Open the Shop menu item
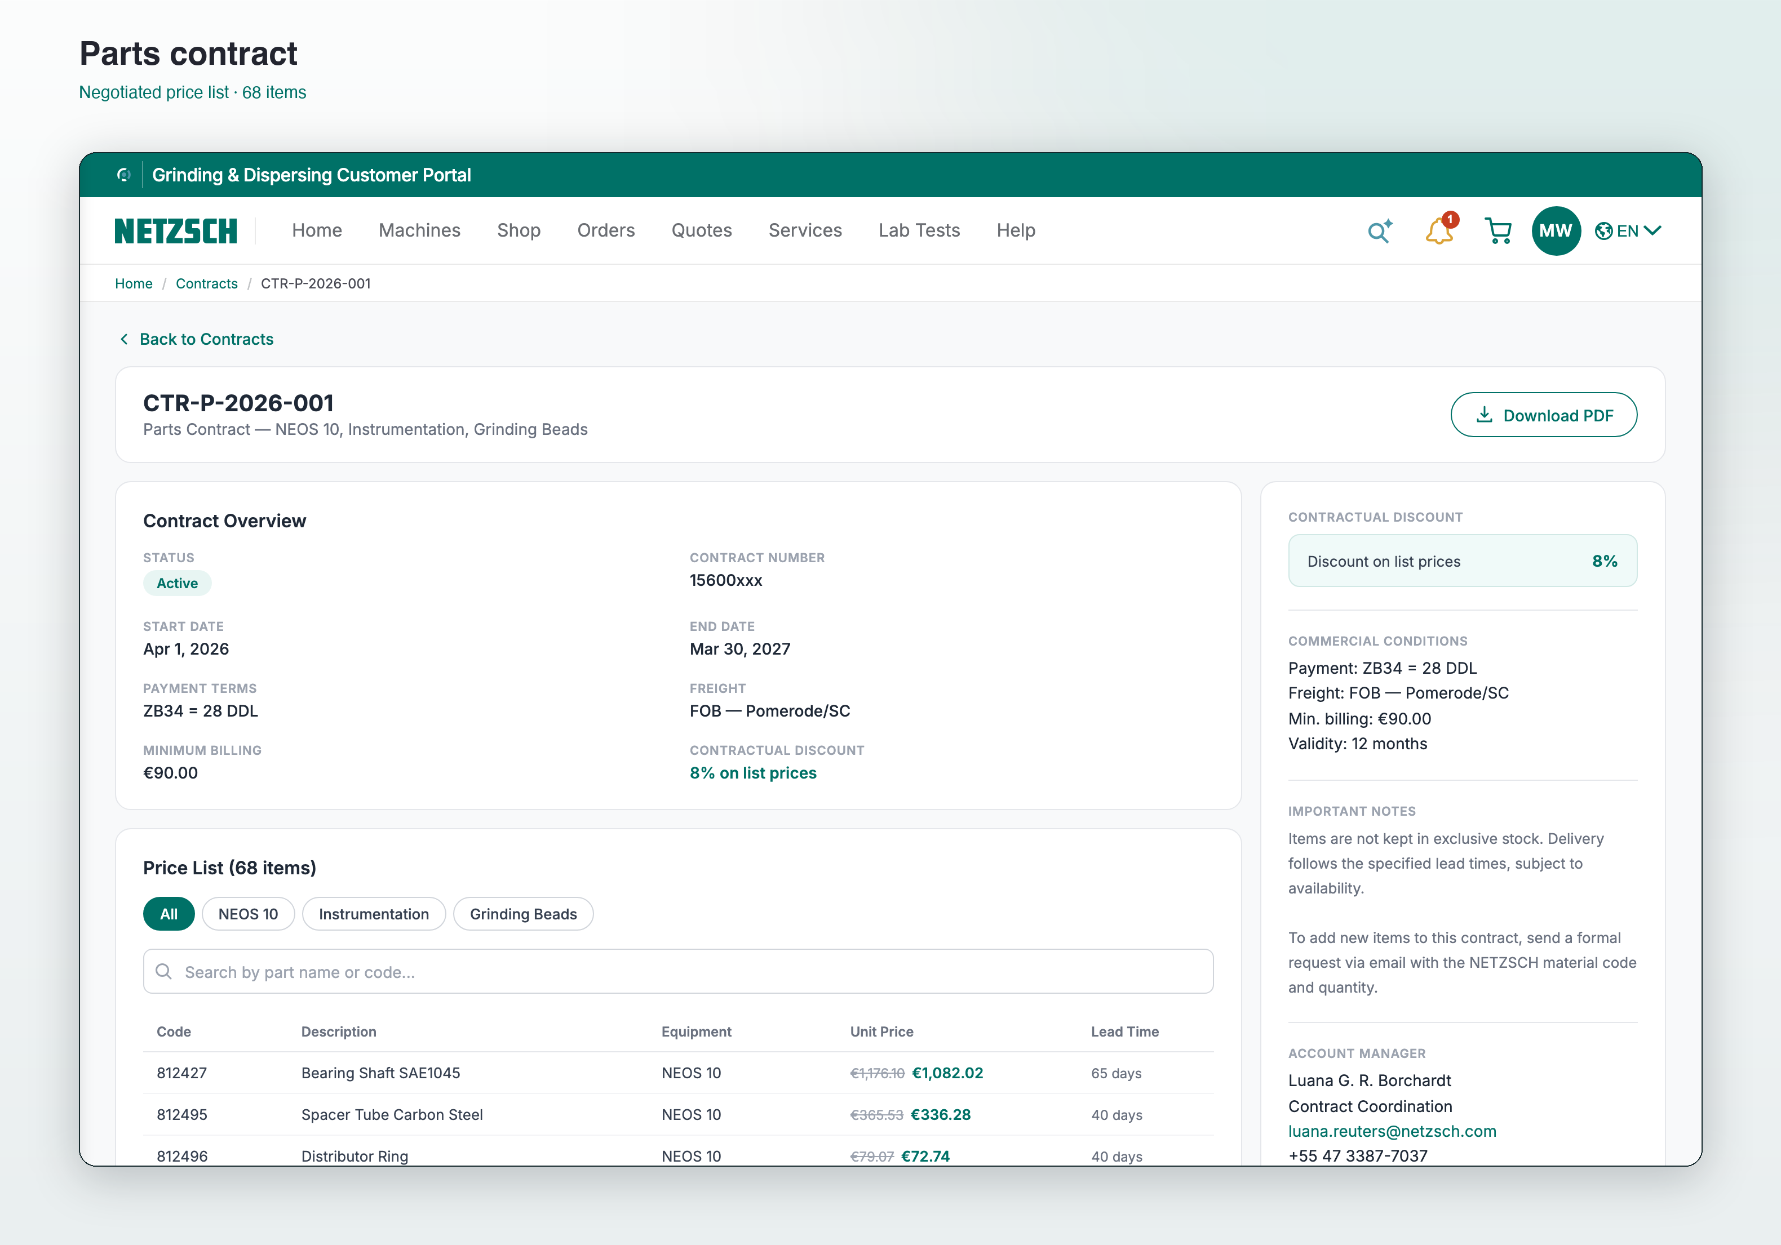This screenshot has width=1781, height=1245. [519, 230]
